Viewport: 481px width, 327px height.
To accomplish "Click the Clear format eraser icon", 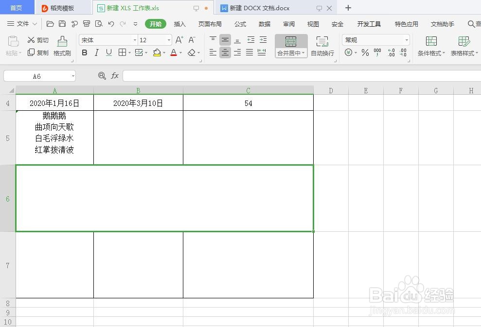I will click(192, 52).
